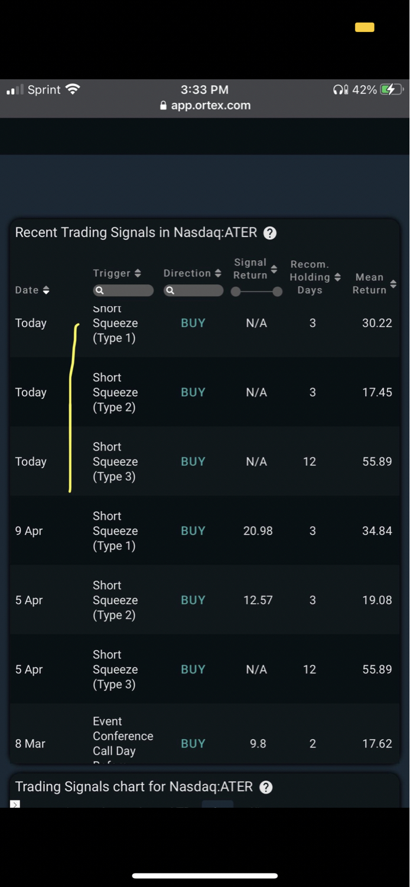
Task: Click the Direction filter search field
Action: point(194,290)
